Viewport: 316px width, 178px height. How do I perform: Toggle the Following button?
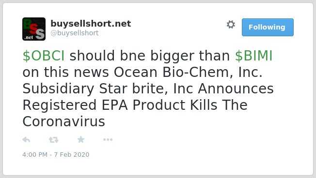[x=268, y=28]
